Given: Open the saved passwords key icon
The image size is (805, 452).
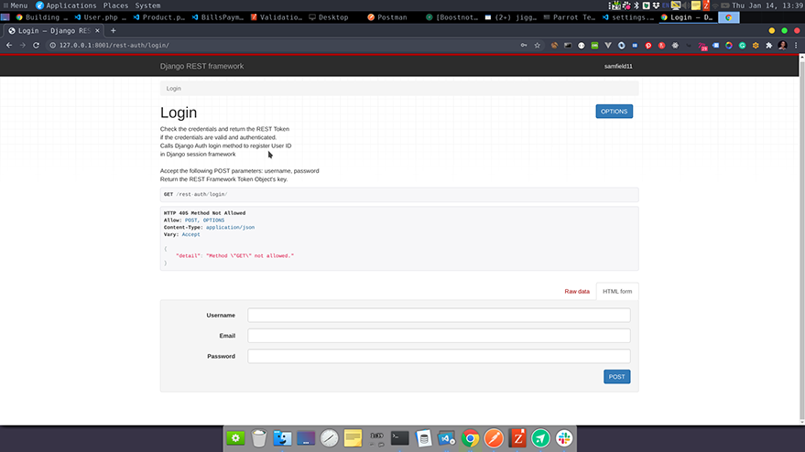Looking at the screenshot, I should (x=524, y=45).
